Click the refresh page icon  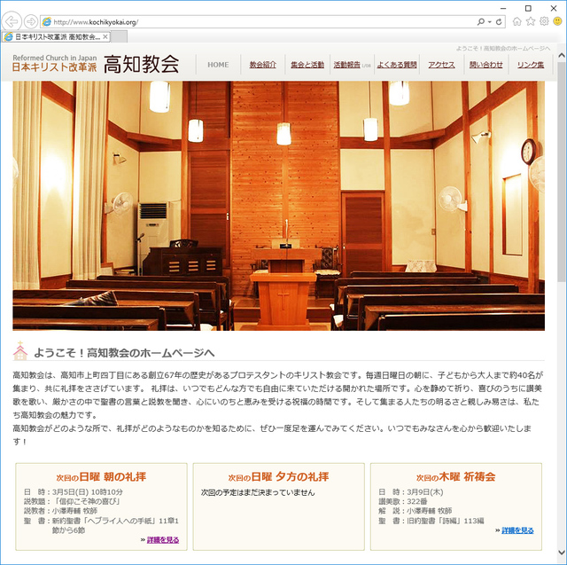pyautogui.click(x=500, y=21)
